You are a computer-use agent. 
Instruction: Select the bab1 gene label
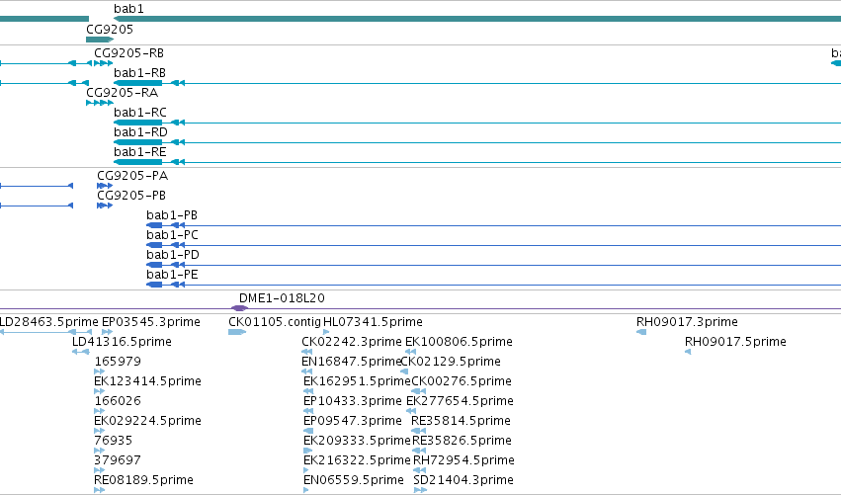click(128, 9)
